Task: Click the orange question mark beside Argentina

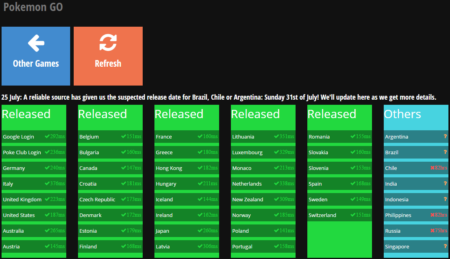Action: pos(445,137)
